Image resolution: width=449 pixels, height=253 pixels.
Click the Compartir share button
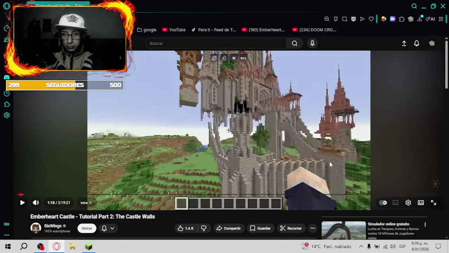click(228, 228)
